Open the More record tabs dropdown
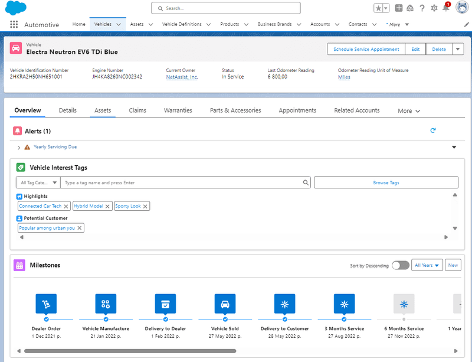Viewport: 472px width, 362px height. tap(408, 111)
